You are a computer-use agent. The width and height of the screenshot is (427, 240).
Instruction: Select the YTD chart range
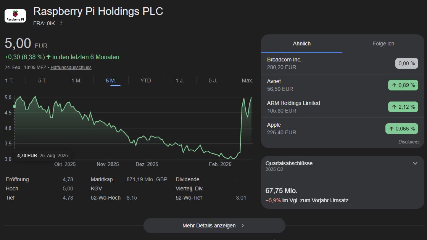145,81
